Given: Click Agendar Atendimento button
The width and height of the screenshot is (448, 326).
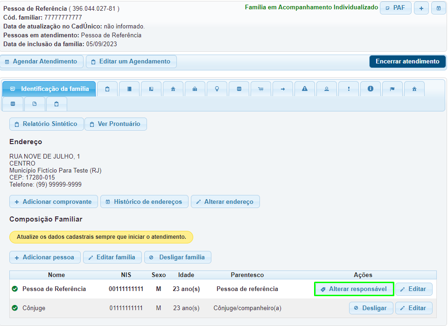Looking at the screenshot, I should coord(42,62).
